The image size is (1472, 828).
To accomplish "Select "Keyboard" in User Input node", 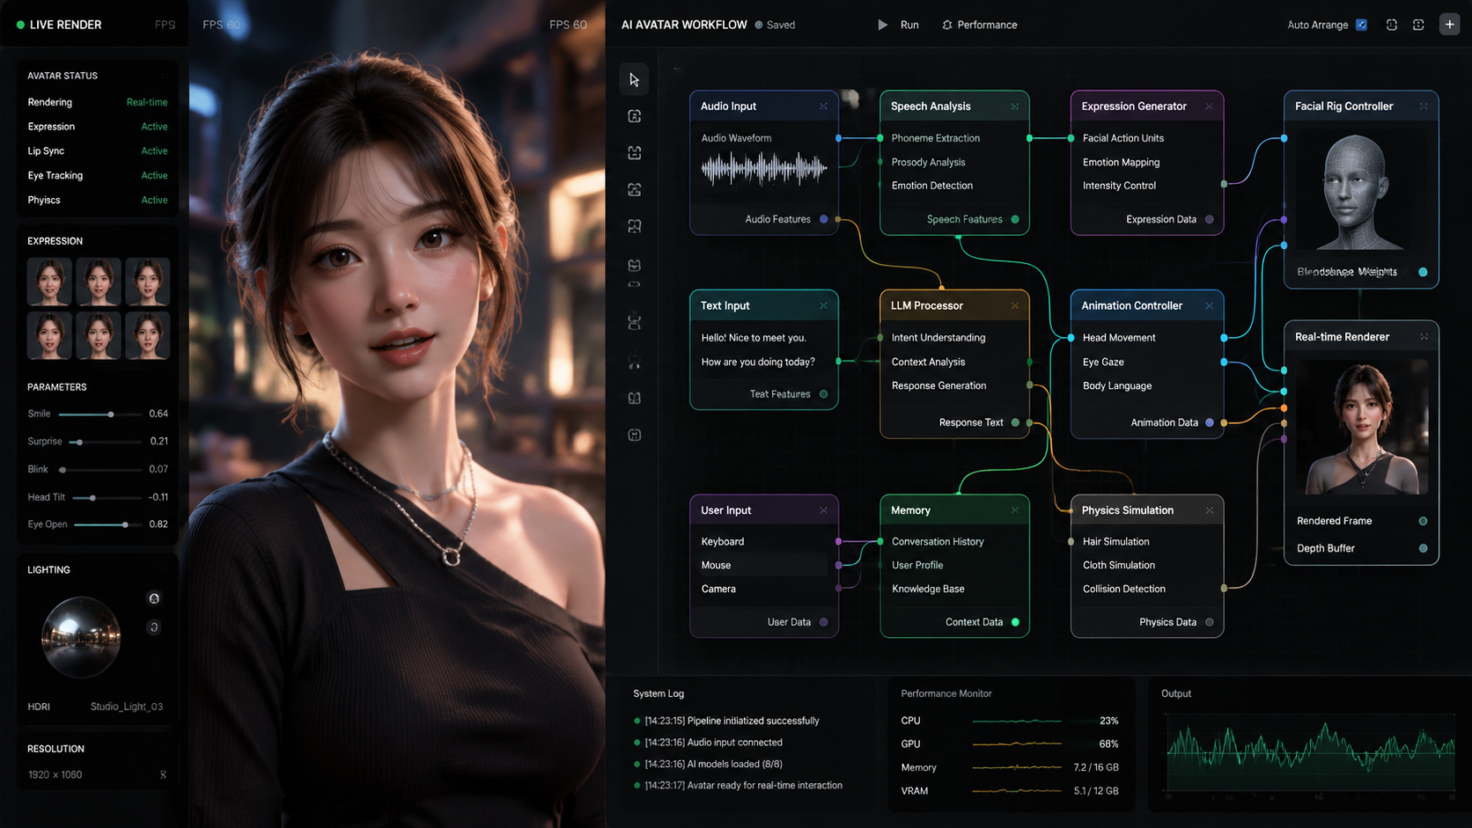I will pos(723,542).
